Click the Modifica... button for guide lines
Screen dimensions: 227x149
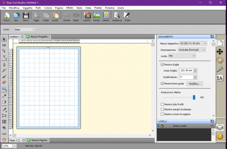195,84
